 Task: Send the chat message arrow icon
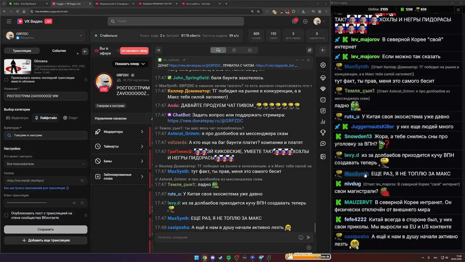308,237
